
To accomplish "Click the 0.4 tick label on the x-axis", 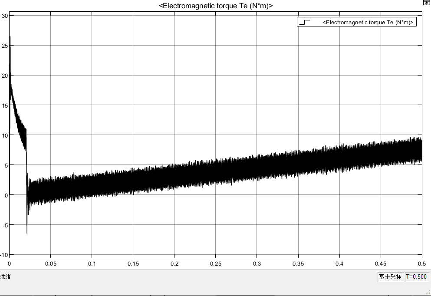I will tap(339, 263).
